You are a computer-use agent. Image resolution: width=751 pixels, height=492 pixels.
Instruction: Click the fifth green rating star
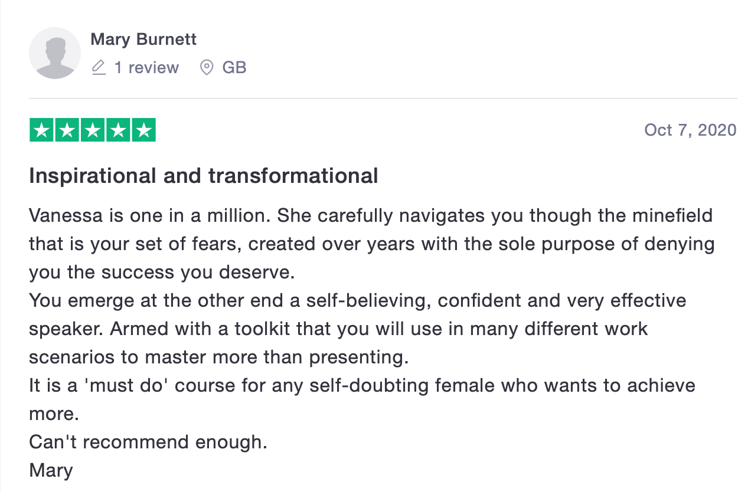tap(143, 130)
